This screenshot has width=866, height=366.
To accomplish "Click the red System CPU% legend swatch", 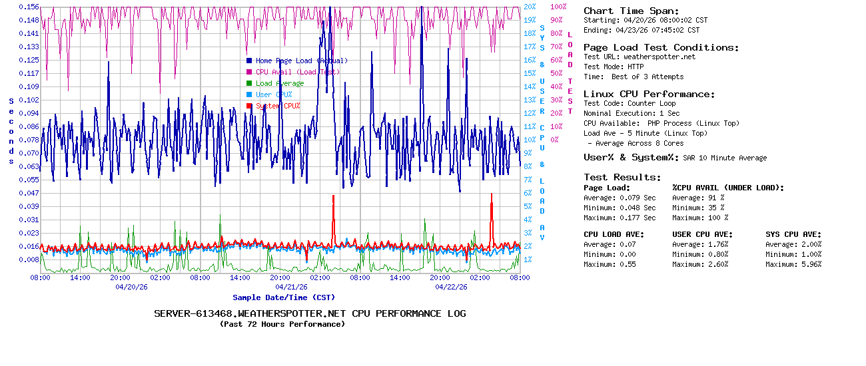I will 249,106.
